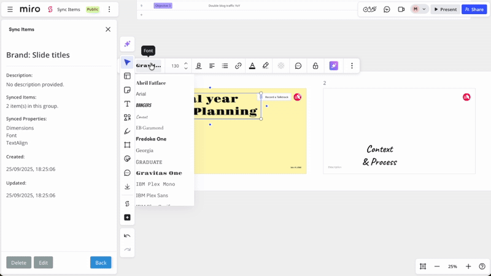Click the Share button
The height and width of the screenshot is (276, 491).
(x=474, y=9)
